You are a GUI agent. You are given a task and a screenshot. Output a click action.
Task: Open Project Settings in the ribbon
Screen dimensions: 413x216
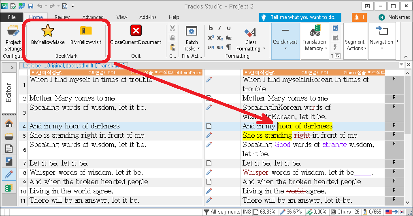[x=13, y=38]
